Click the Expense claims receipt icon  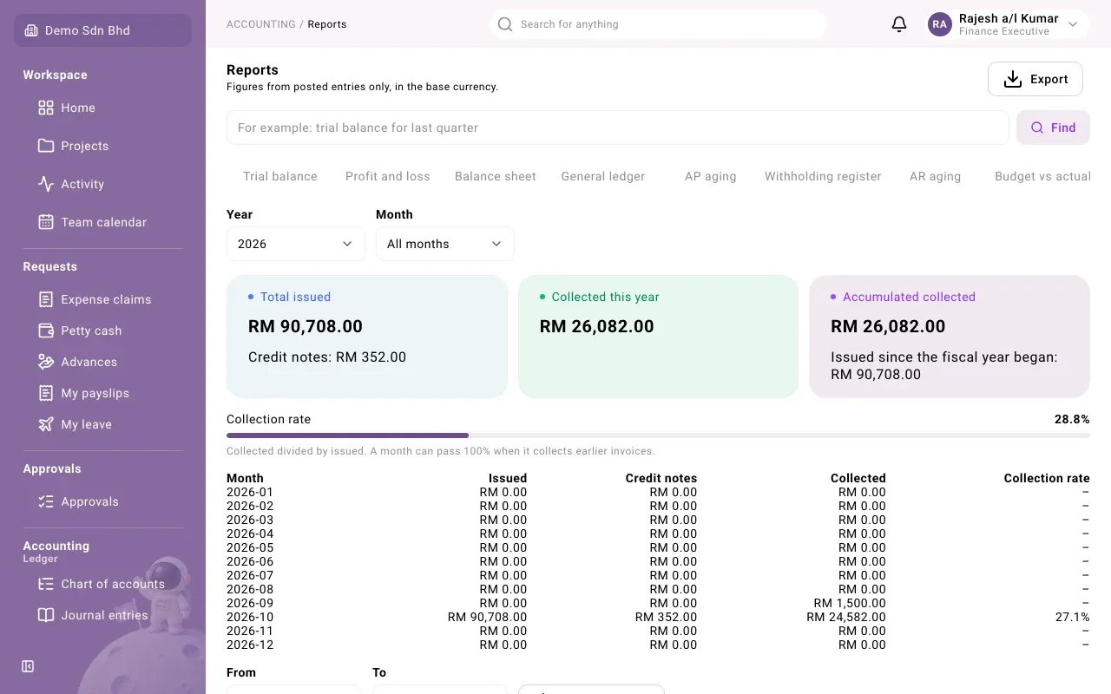pyautogui.click(x=46, y=299)
